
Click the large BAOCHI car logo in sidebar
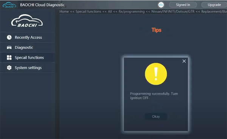[27, 21]
